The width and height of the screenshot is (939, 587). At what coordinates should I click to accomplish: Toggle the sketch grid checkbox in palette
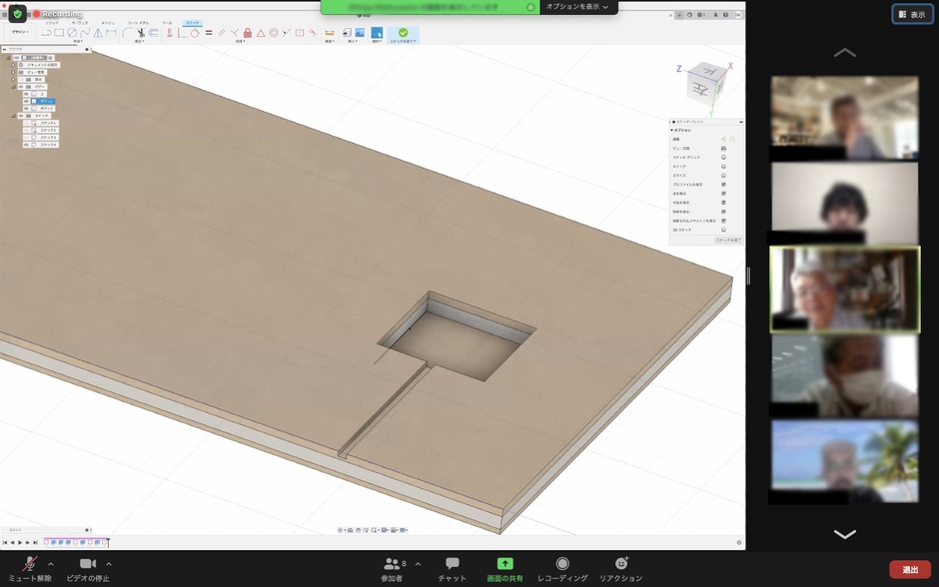point(723,157)
